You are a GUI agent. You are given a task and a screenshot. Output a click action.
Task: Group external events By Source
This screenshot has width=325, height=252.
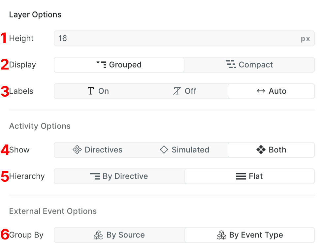(x=119, y=235)
